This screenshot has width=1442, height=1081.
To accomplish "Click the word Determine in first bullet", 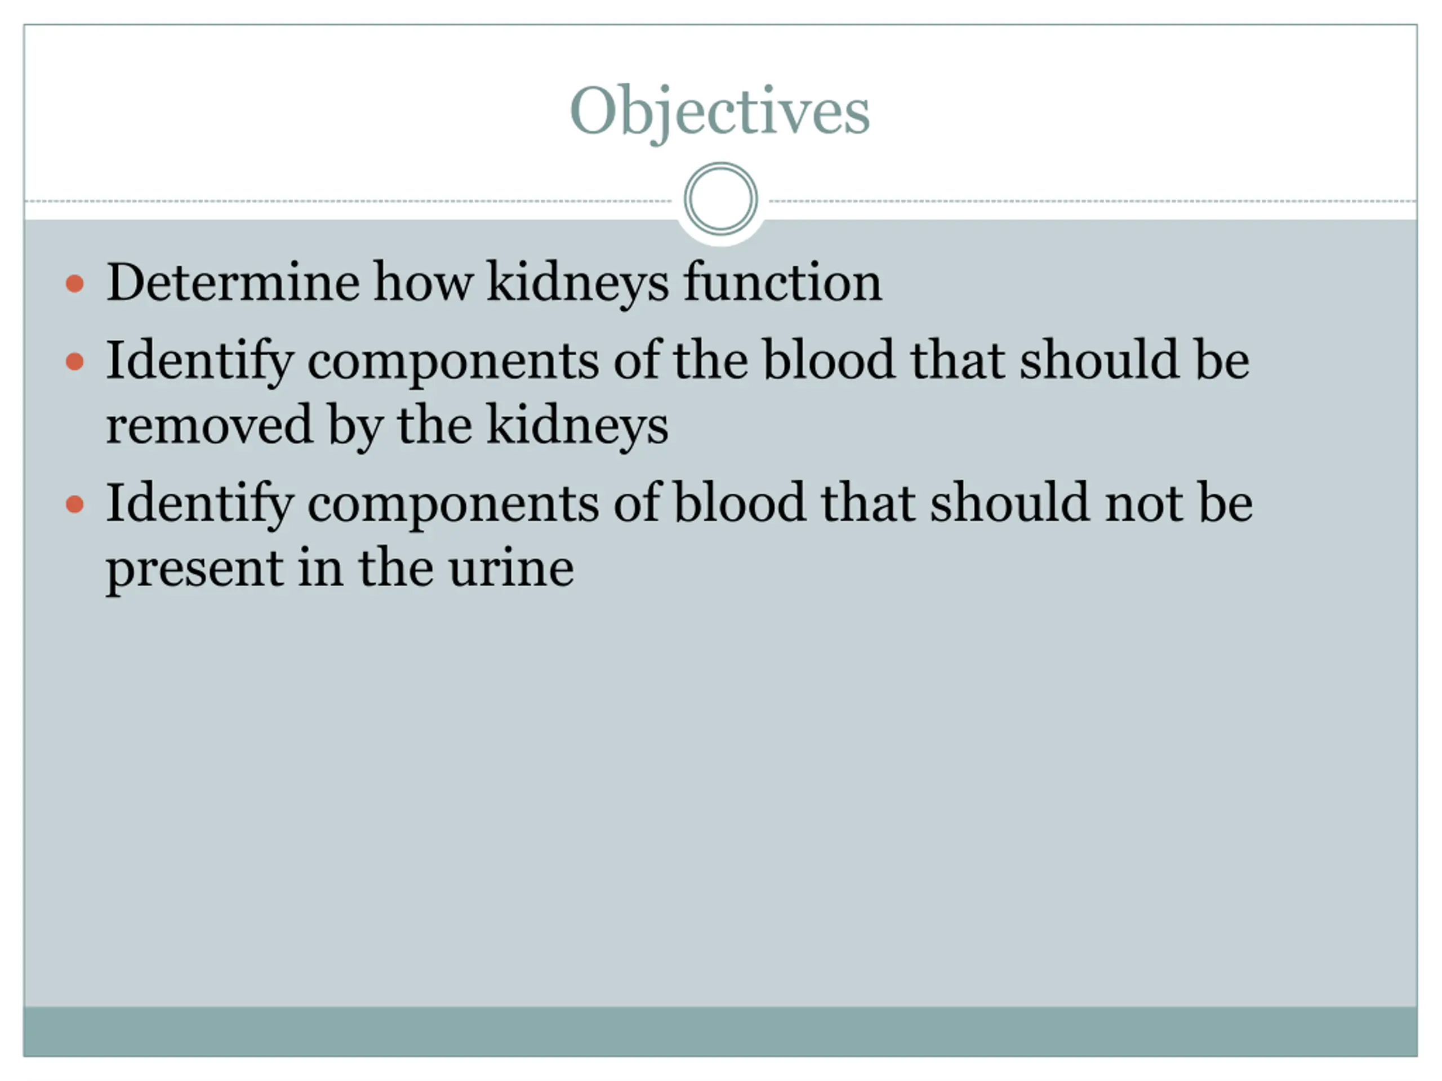I will (x=233, y=282).
